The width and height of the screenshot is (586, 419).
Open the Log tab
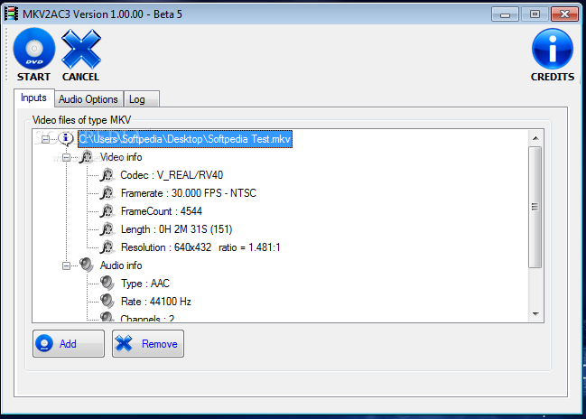pyautogui.click(x=142, y=99)
